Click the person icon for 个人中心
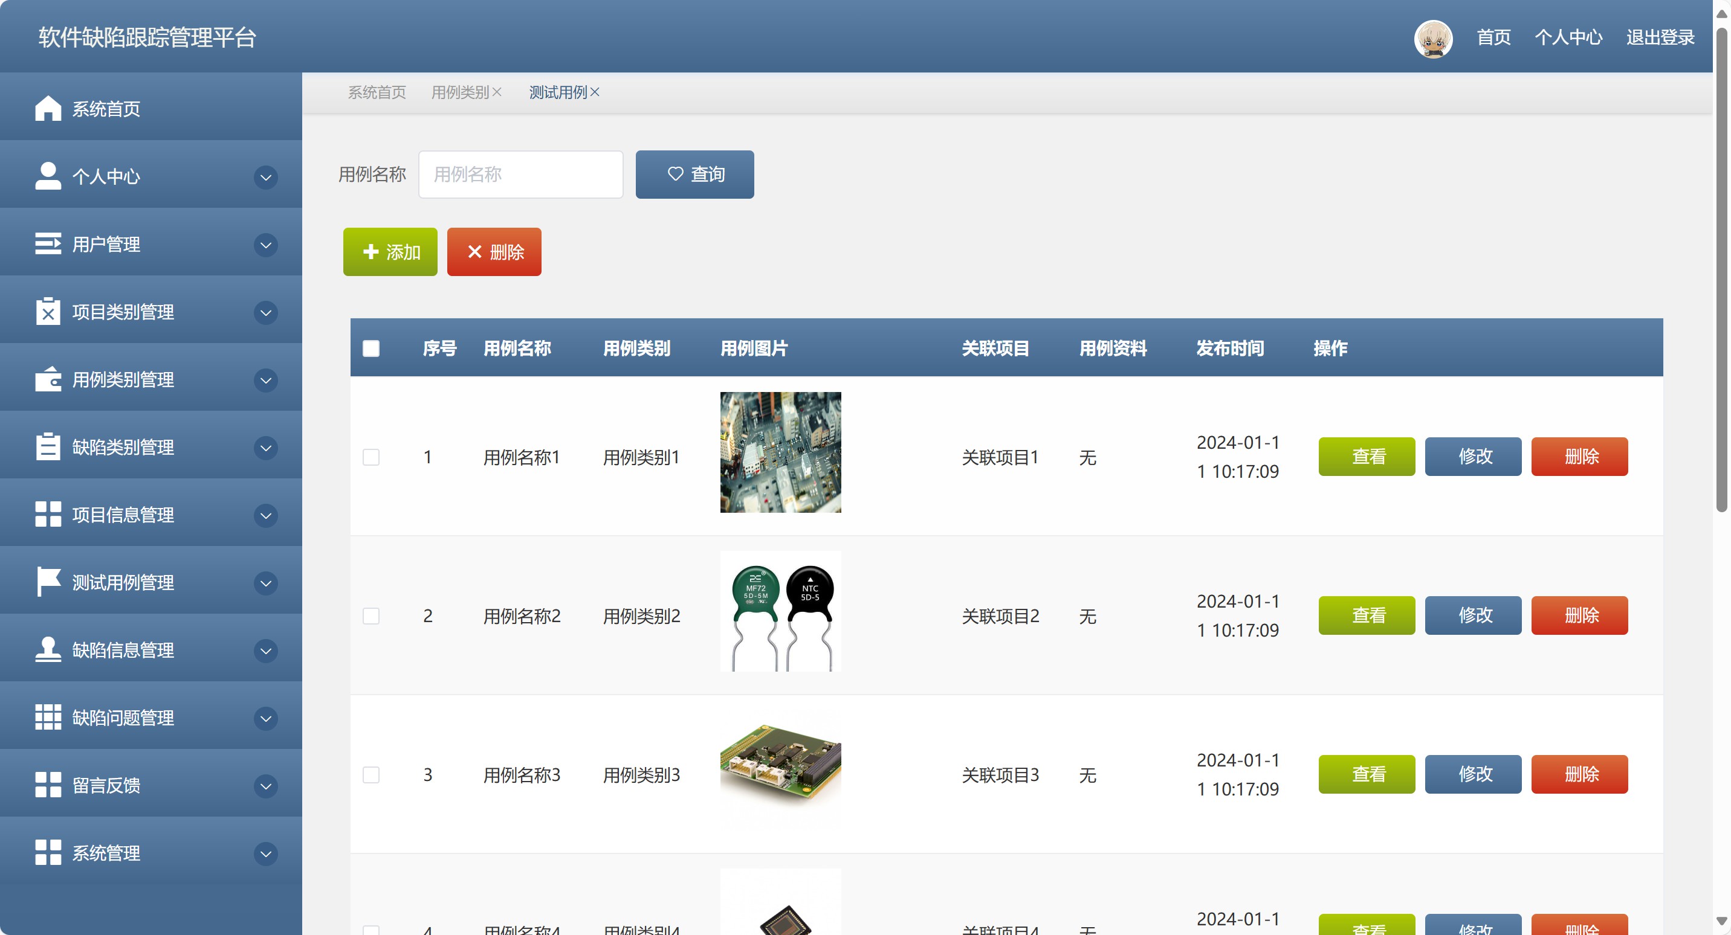Screen dimensions: 1731x935 tap(48, 176)
